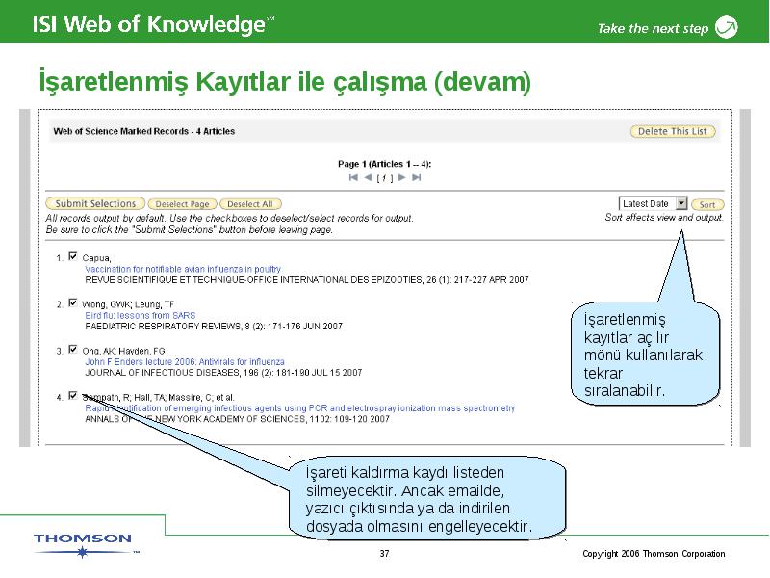This screenshot has height=578, width=770.
Task: Go to first page of results
Action: (353, 177)
